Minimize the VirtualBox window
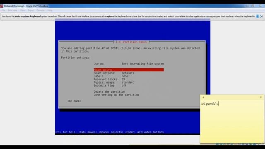 tap(248, 6)
